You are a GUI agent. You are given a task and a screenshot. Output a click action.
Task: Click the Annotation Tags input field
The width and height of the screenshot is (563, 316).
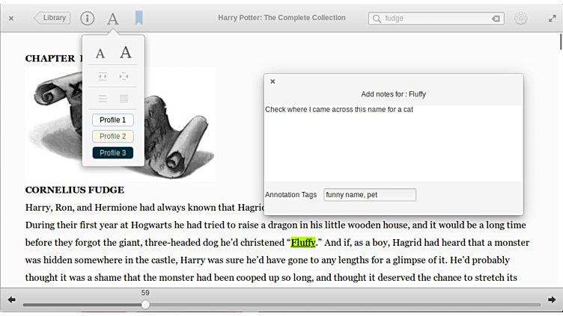coord(369,195)
